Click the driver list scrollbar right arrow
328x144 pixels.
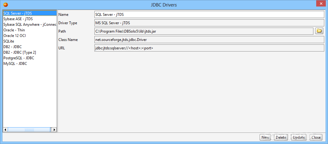click(x=54, y=130)
